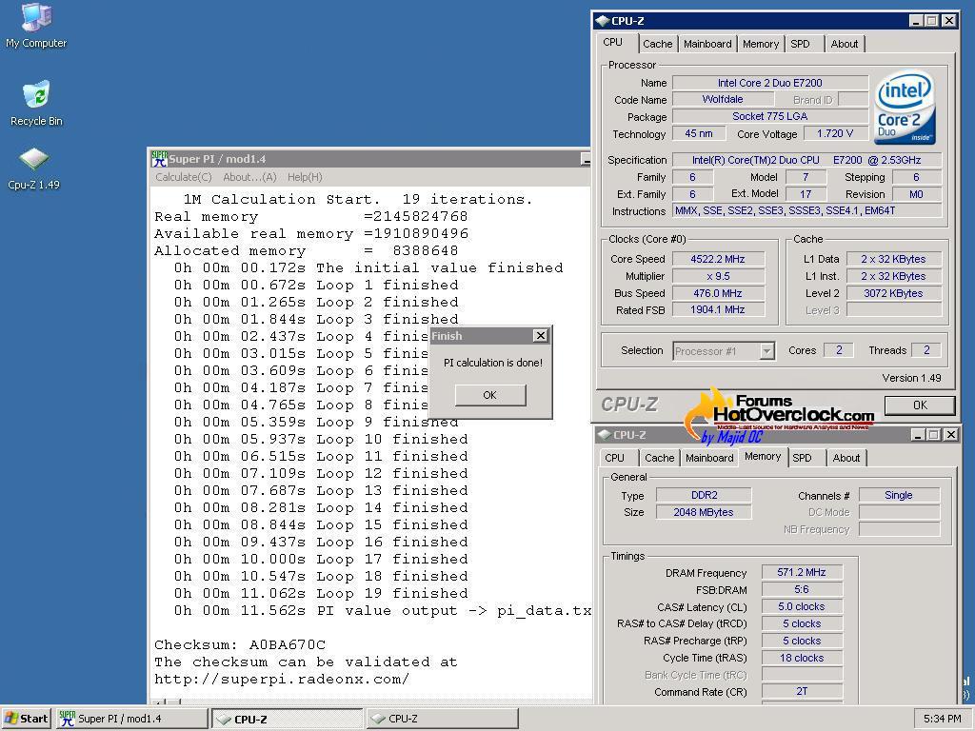Screen dimensions: 975x731
Task: Click the top CPU-Z window title icon
Action: click(602, 21)
